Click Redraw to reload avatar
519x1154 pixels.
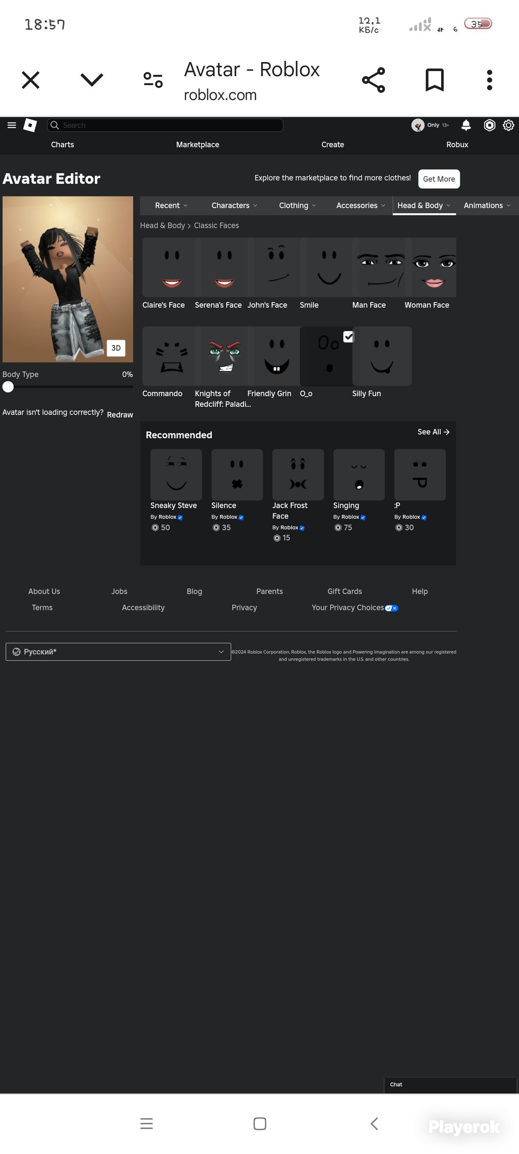coord(120,415)
